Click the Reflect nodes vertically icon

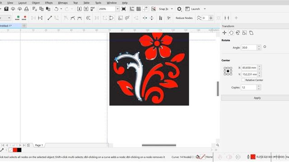[x=152, y=18]
